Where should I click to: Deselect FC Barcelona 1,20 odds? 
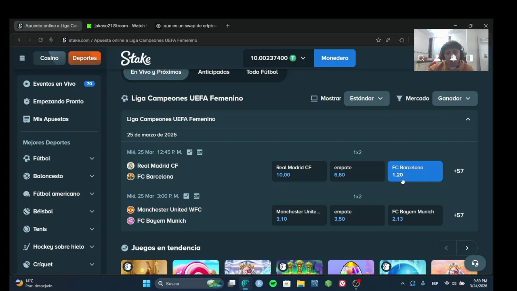(415, 171)
